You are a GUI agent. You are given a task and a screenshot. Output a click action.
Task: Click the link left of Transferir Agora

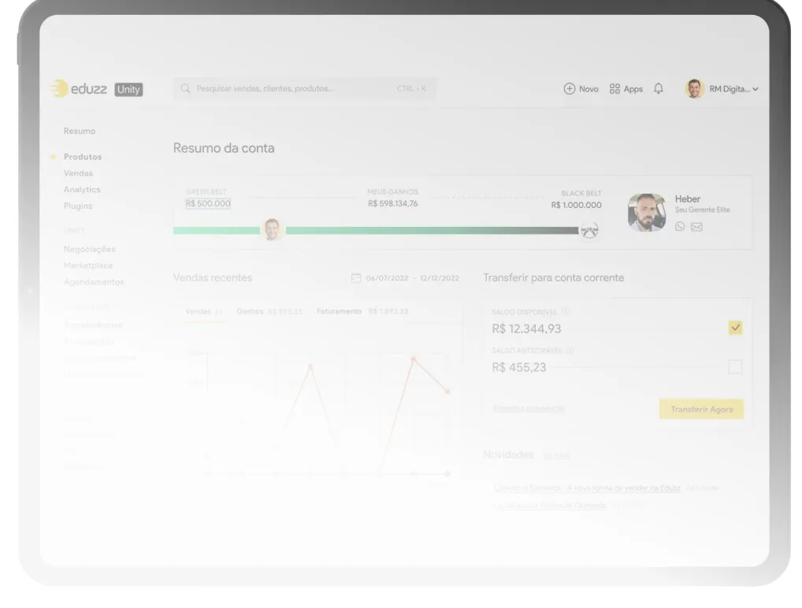(529, 408)
